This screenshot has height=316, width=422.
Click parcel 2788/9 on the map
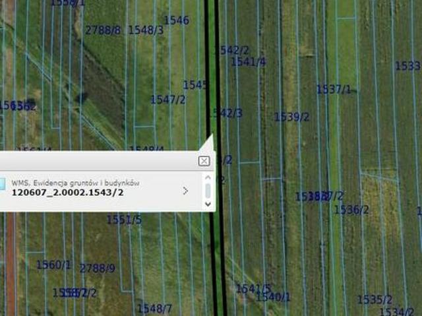pos(97,269)
